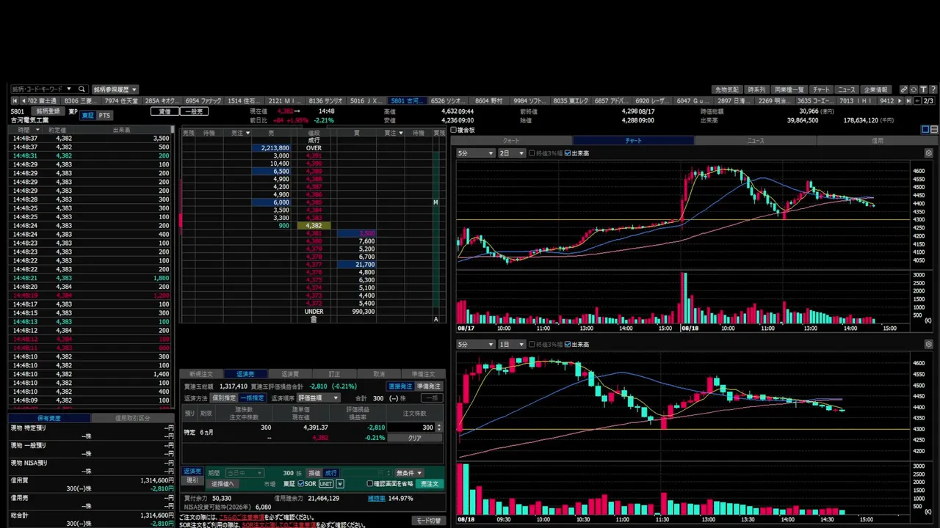This screenshot has width=940, height=528.
Task: Switch to the 訂正 tab
Action: coord(334,374)
